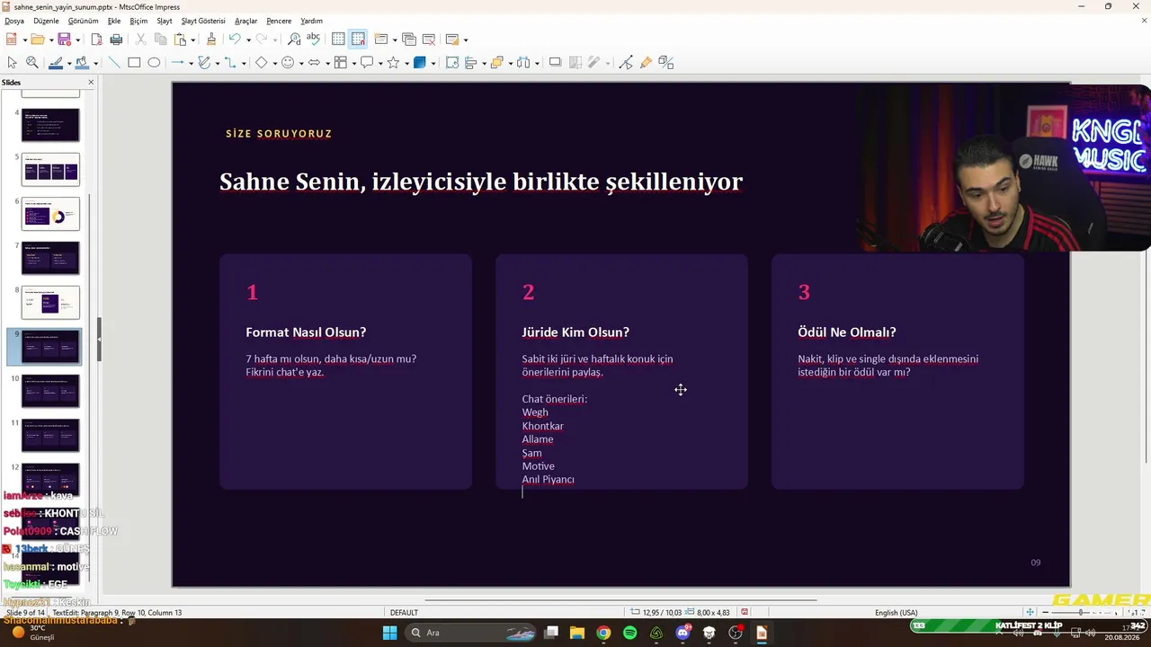
Task: Click Export as PDF icon
Action: [x=96, y=40]
